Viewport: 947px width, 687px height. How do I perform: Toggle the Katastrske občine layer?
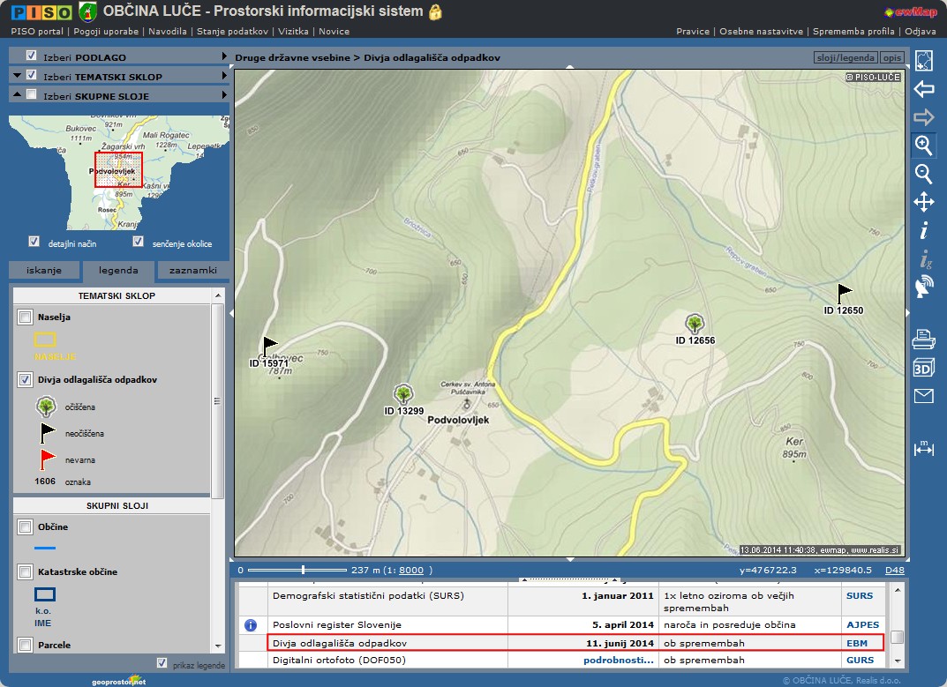(x=25, y=571)
